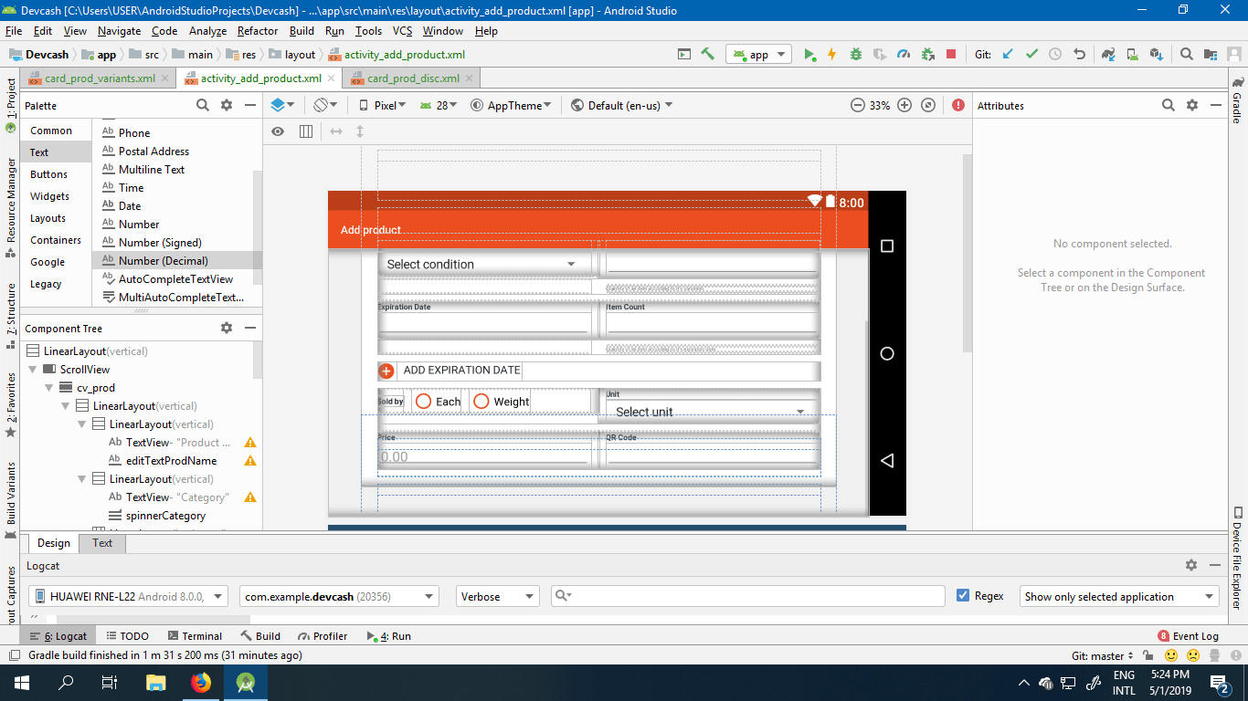Viewport: 1248px width, 701px height.
Task: Open the AVD Manager device icon
Action: (1131, 54)
